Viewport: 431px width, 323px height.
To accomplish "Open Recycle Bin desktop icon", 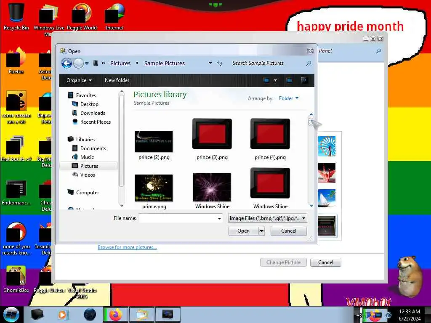I will (x=16, y=16).
